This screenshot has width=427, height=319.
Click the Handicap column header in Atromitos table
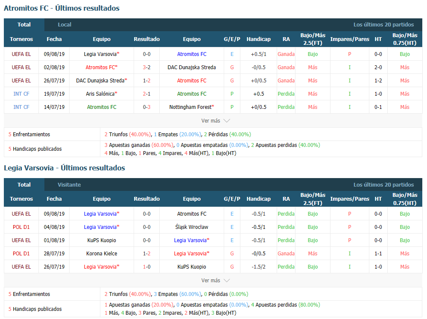click(259, 39)
